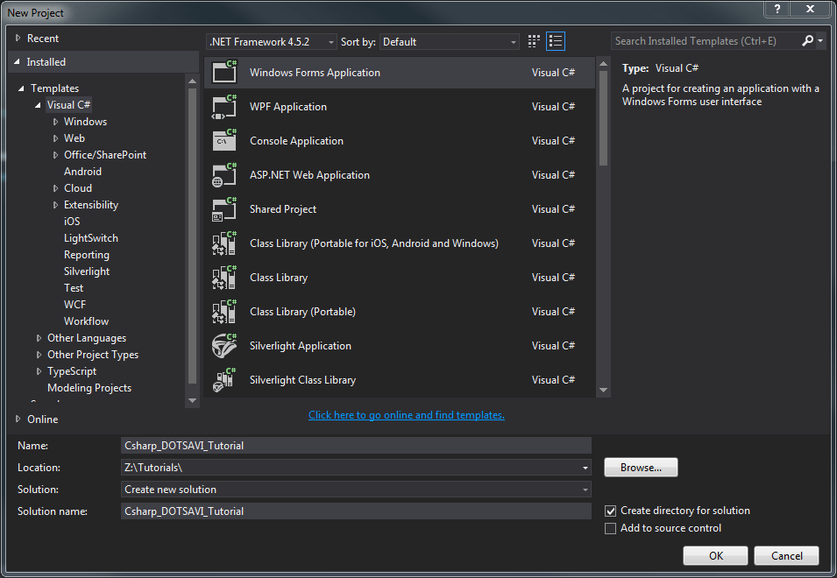
Task: Open the help question mark button
Action: tap(777, 9)
